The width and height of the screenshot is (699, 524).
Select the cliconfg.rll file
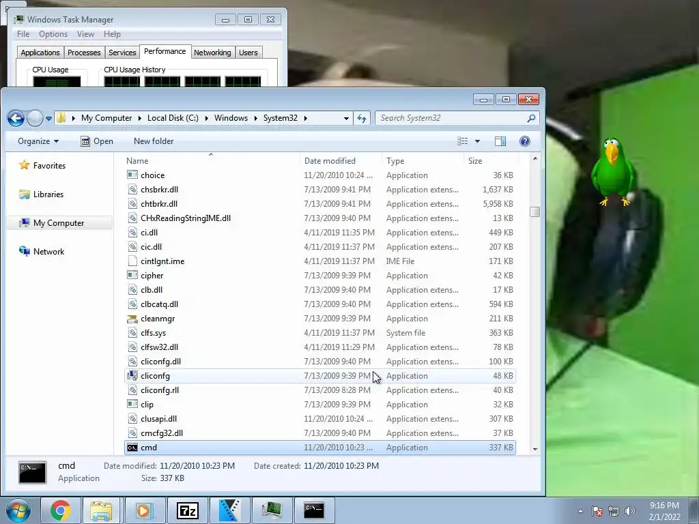[x=160, y=390]
